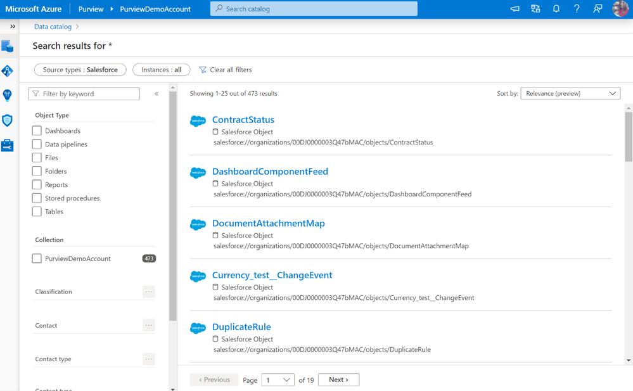The height and width of the screenshot is (391, 633).
Task: Click the Salesforce cloud icon beside DuplicateRule
Action: tap(198, 328)
